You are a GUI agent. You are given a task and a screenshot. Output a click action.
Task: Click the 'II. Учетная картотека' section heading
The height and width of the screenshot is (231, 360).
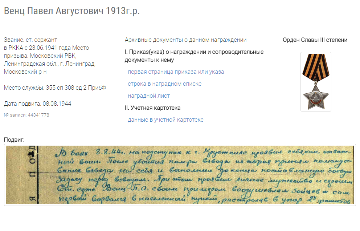point(152,108)
